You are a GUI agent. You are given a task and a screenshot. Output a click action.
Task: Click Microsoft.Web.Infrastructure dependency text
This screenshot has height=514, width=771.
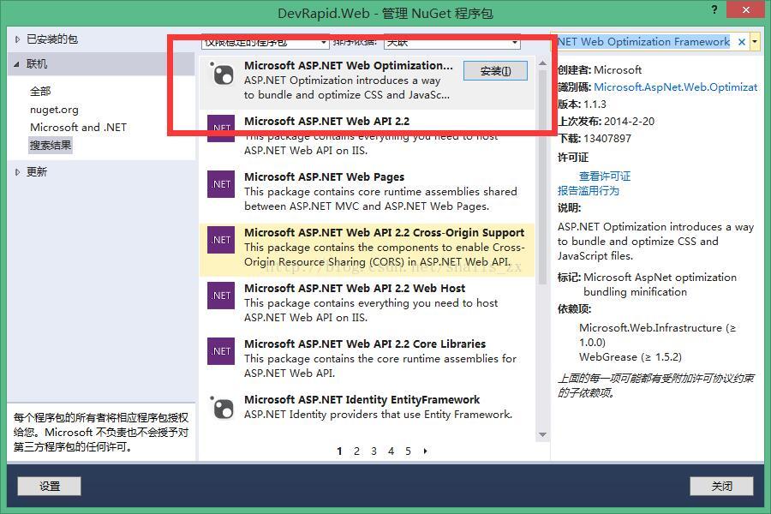coord(657,335)
